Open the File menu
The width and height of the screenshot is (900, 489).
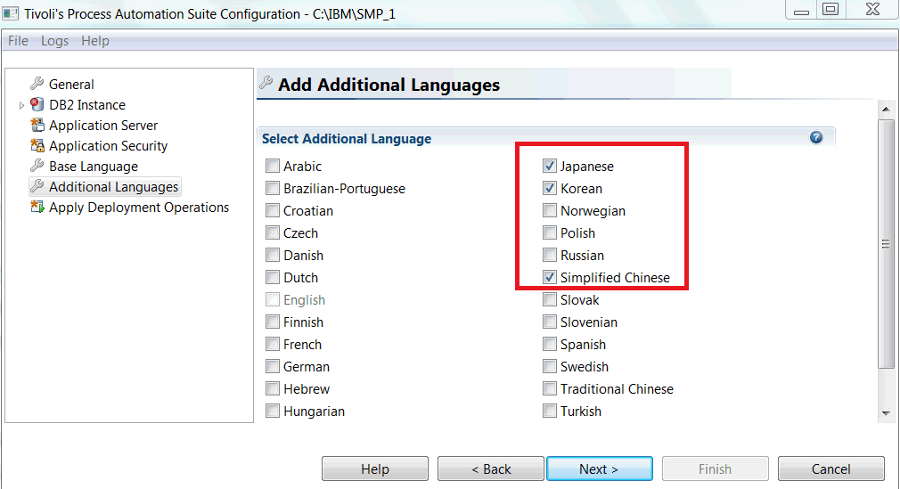click(18, 41)
